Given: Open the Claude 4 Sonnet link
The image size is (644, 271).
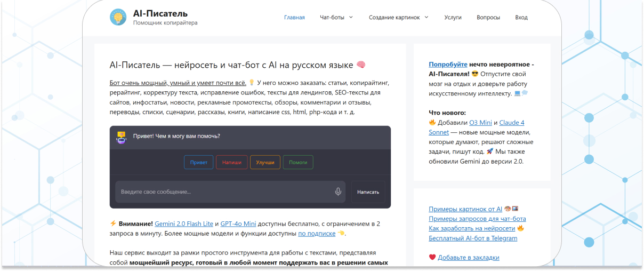Looking at the screenshot, I should tap(477, 127).
